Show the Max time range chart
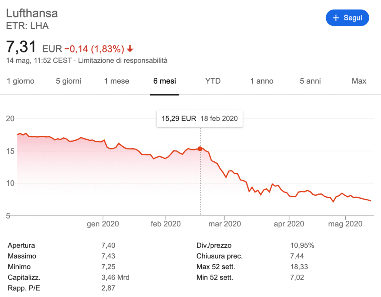 (x=359, y=81)
